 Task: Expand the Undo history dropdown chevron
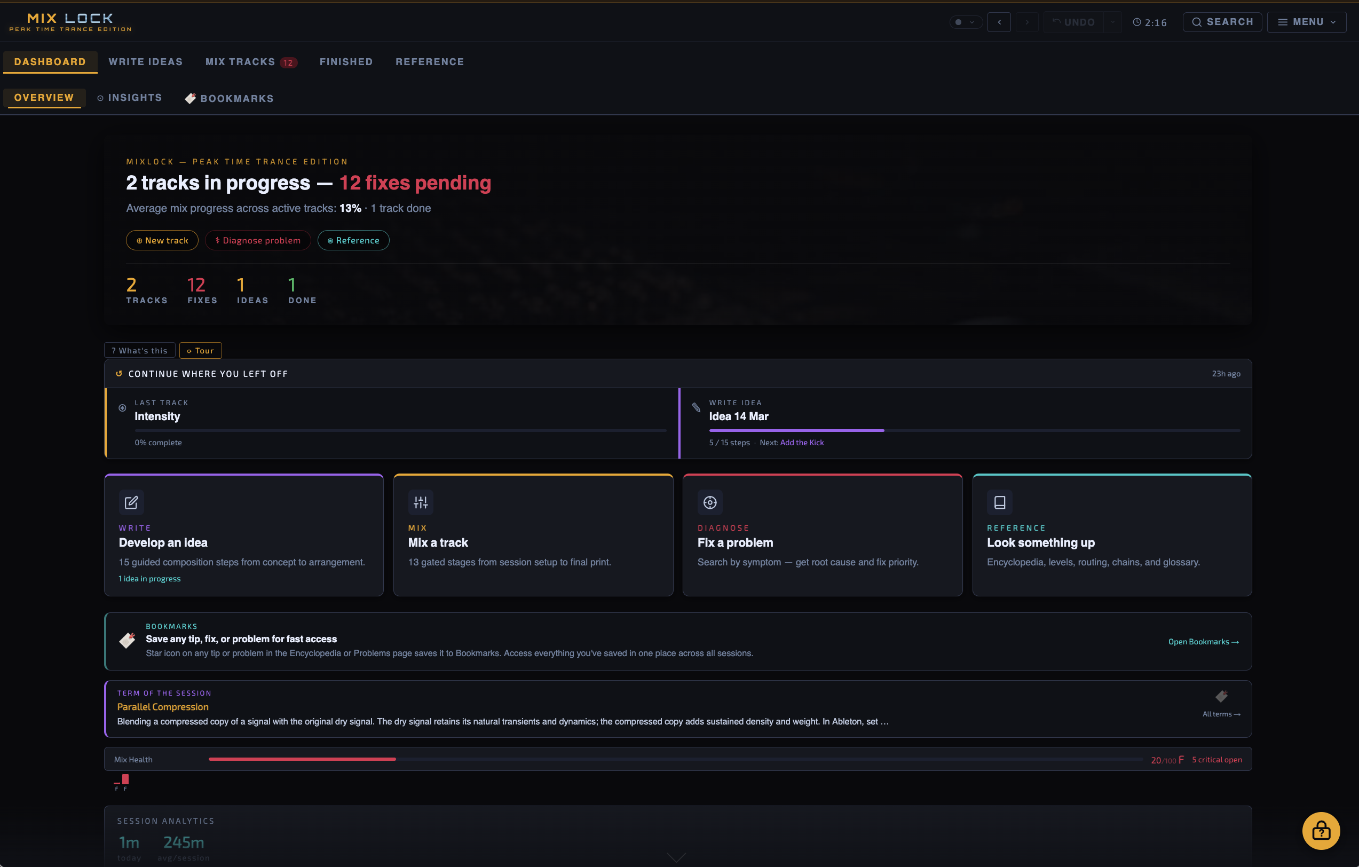(1112, 22)
